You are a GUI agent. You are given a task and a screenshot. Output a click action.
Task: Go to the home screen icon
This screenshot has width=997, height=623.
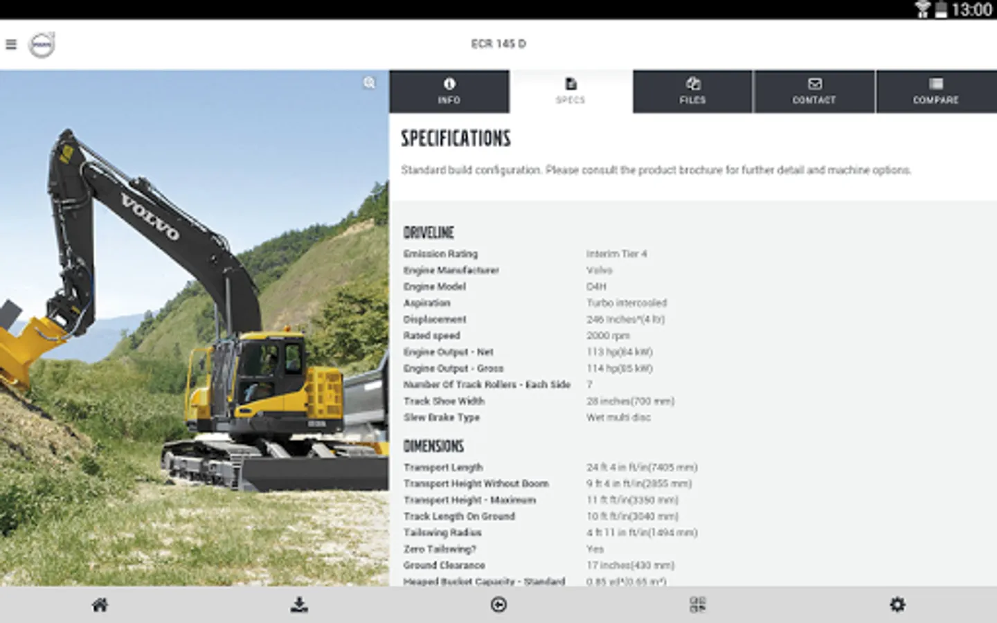(x=100, y=605)
